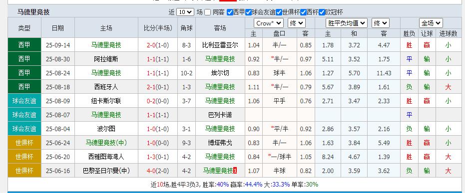Click the win rate 40% in the summary
Image resolution: width=465 pixels, height=193 pixels.
[x=223, y=185]
